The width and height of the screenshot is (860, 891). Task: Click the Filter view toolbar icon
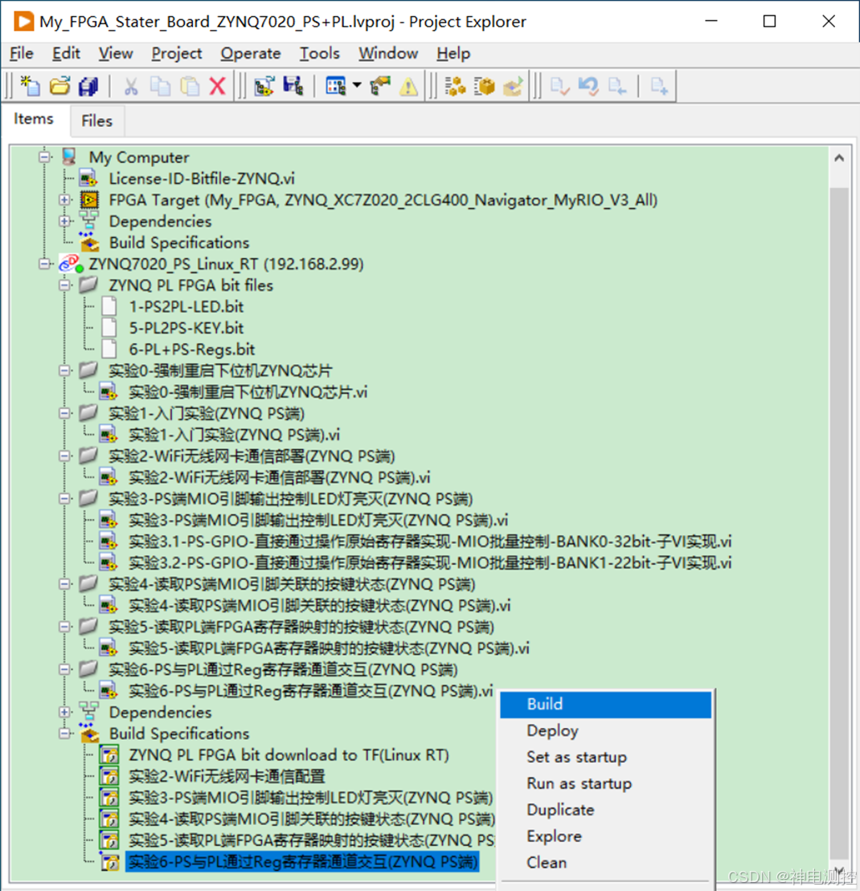(x=335, y=87)
